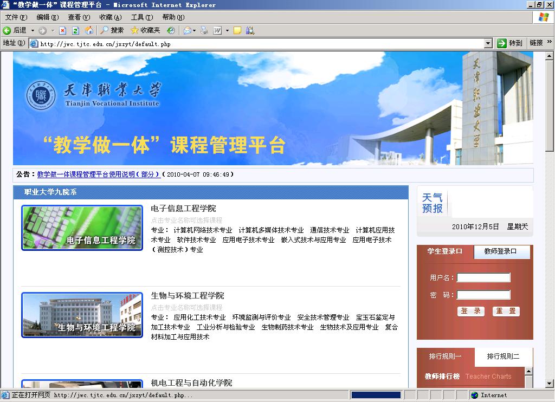Click the 重置 reset button
555x402 pixels.
coord(506,311)
